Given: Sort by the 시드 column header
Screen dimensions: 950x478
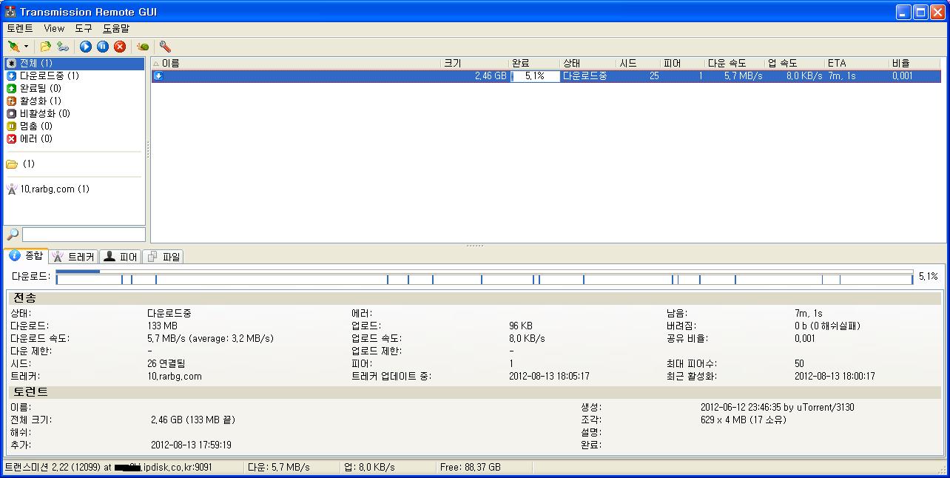Looking at the screenshot, I should click(638, 64).
